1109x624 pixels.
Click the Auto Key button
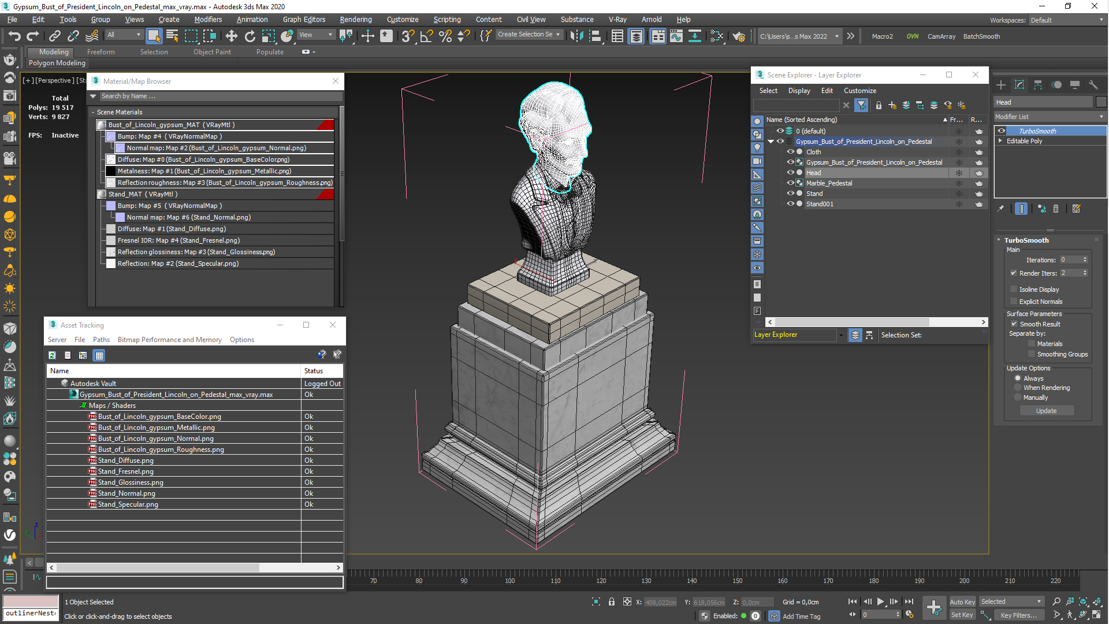962,602
